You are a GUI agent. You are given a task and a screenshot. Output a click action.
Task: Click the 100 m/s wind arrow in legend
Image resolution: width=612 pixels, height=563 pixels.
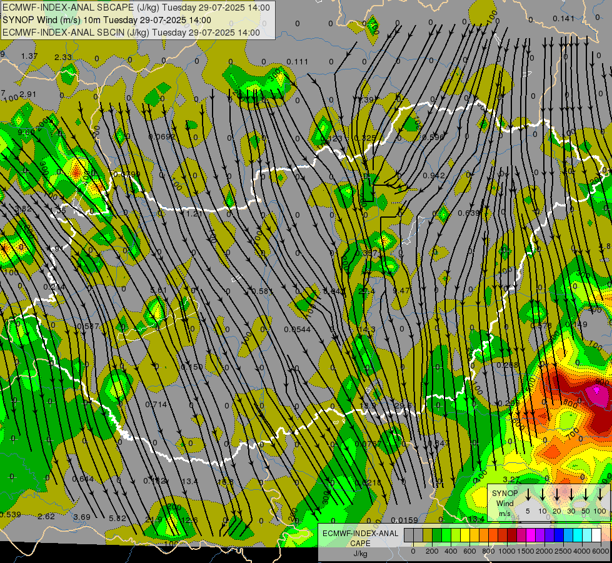tap(600, 495)
